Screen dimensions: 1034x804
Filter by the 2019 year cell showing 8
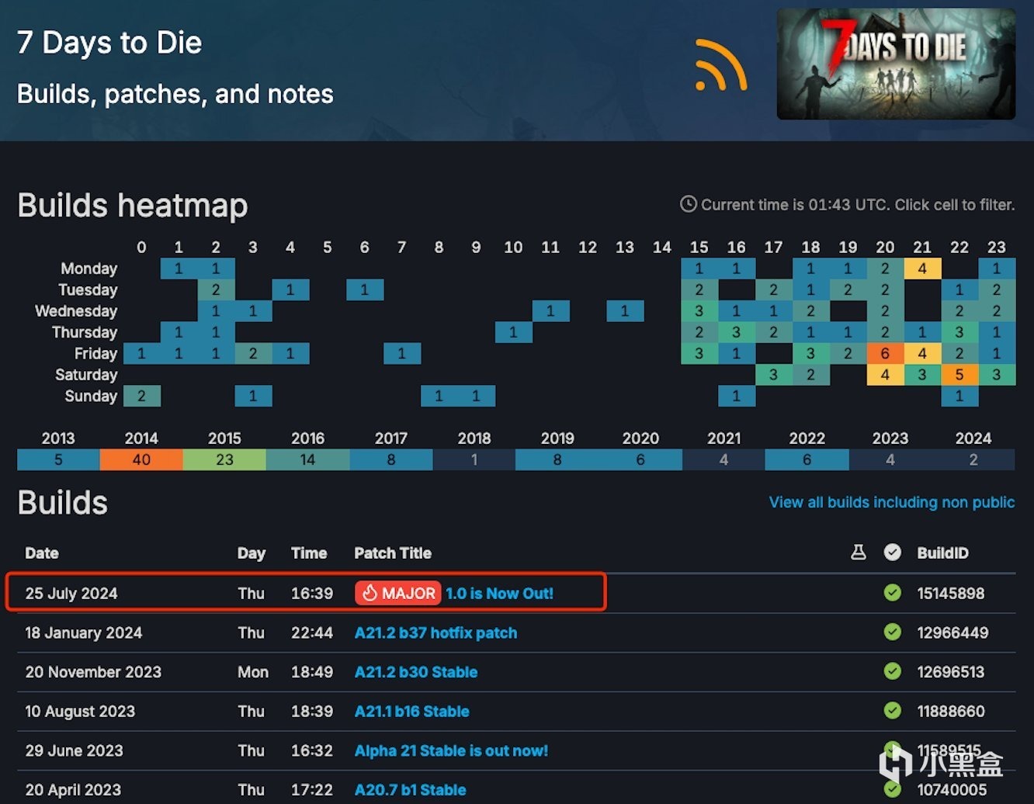[557, 459]
